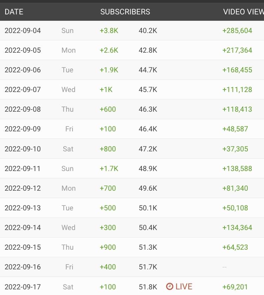Click the +1.7K subscriber gain
264x295 pixels.
[109, 169]
